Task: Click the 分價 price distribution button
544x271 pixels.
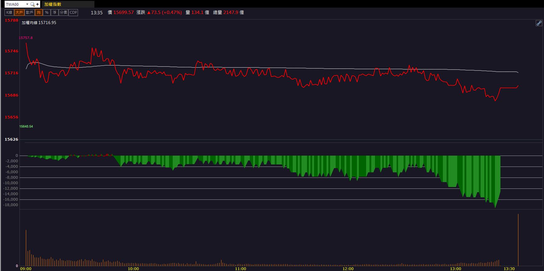Action: coord(63,12)
